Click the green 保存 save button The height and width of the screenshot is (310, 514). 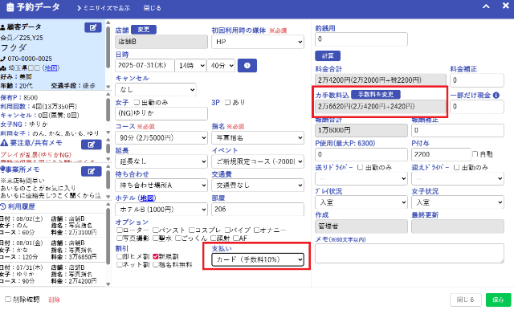(498, 300)
